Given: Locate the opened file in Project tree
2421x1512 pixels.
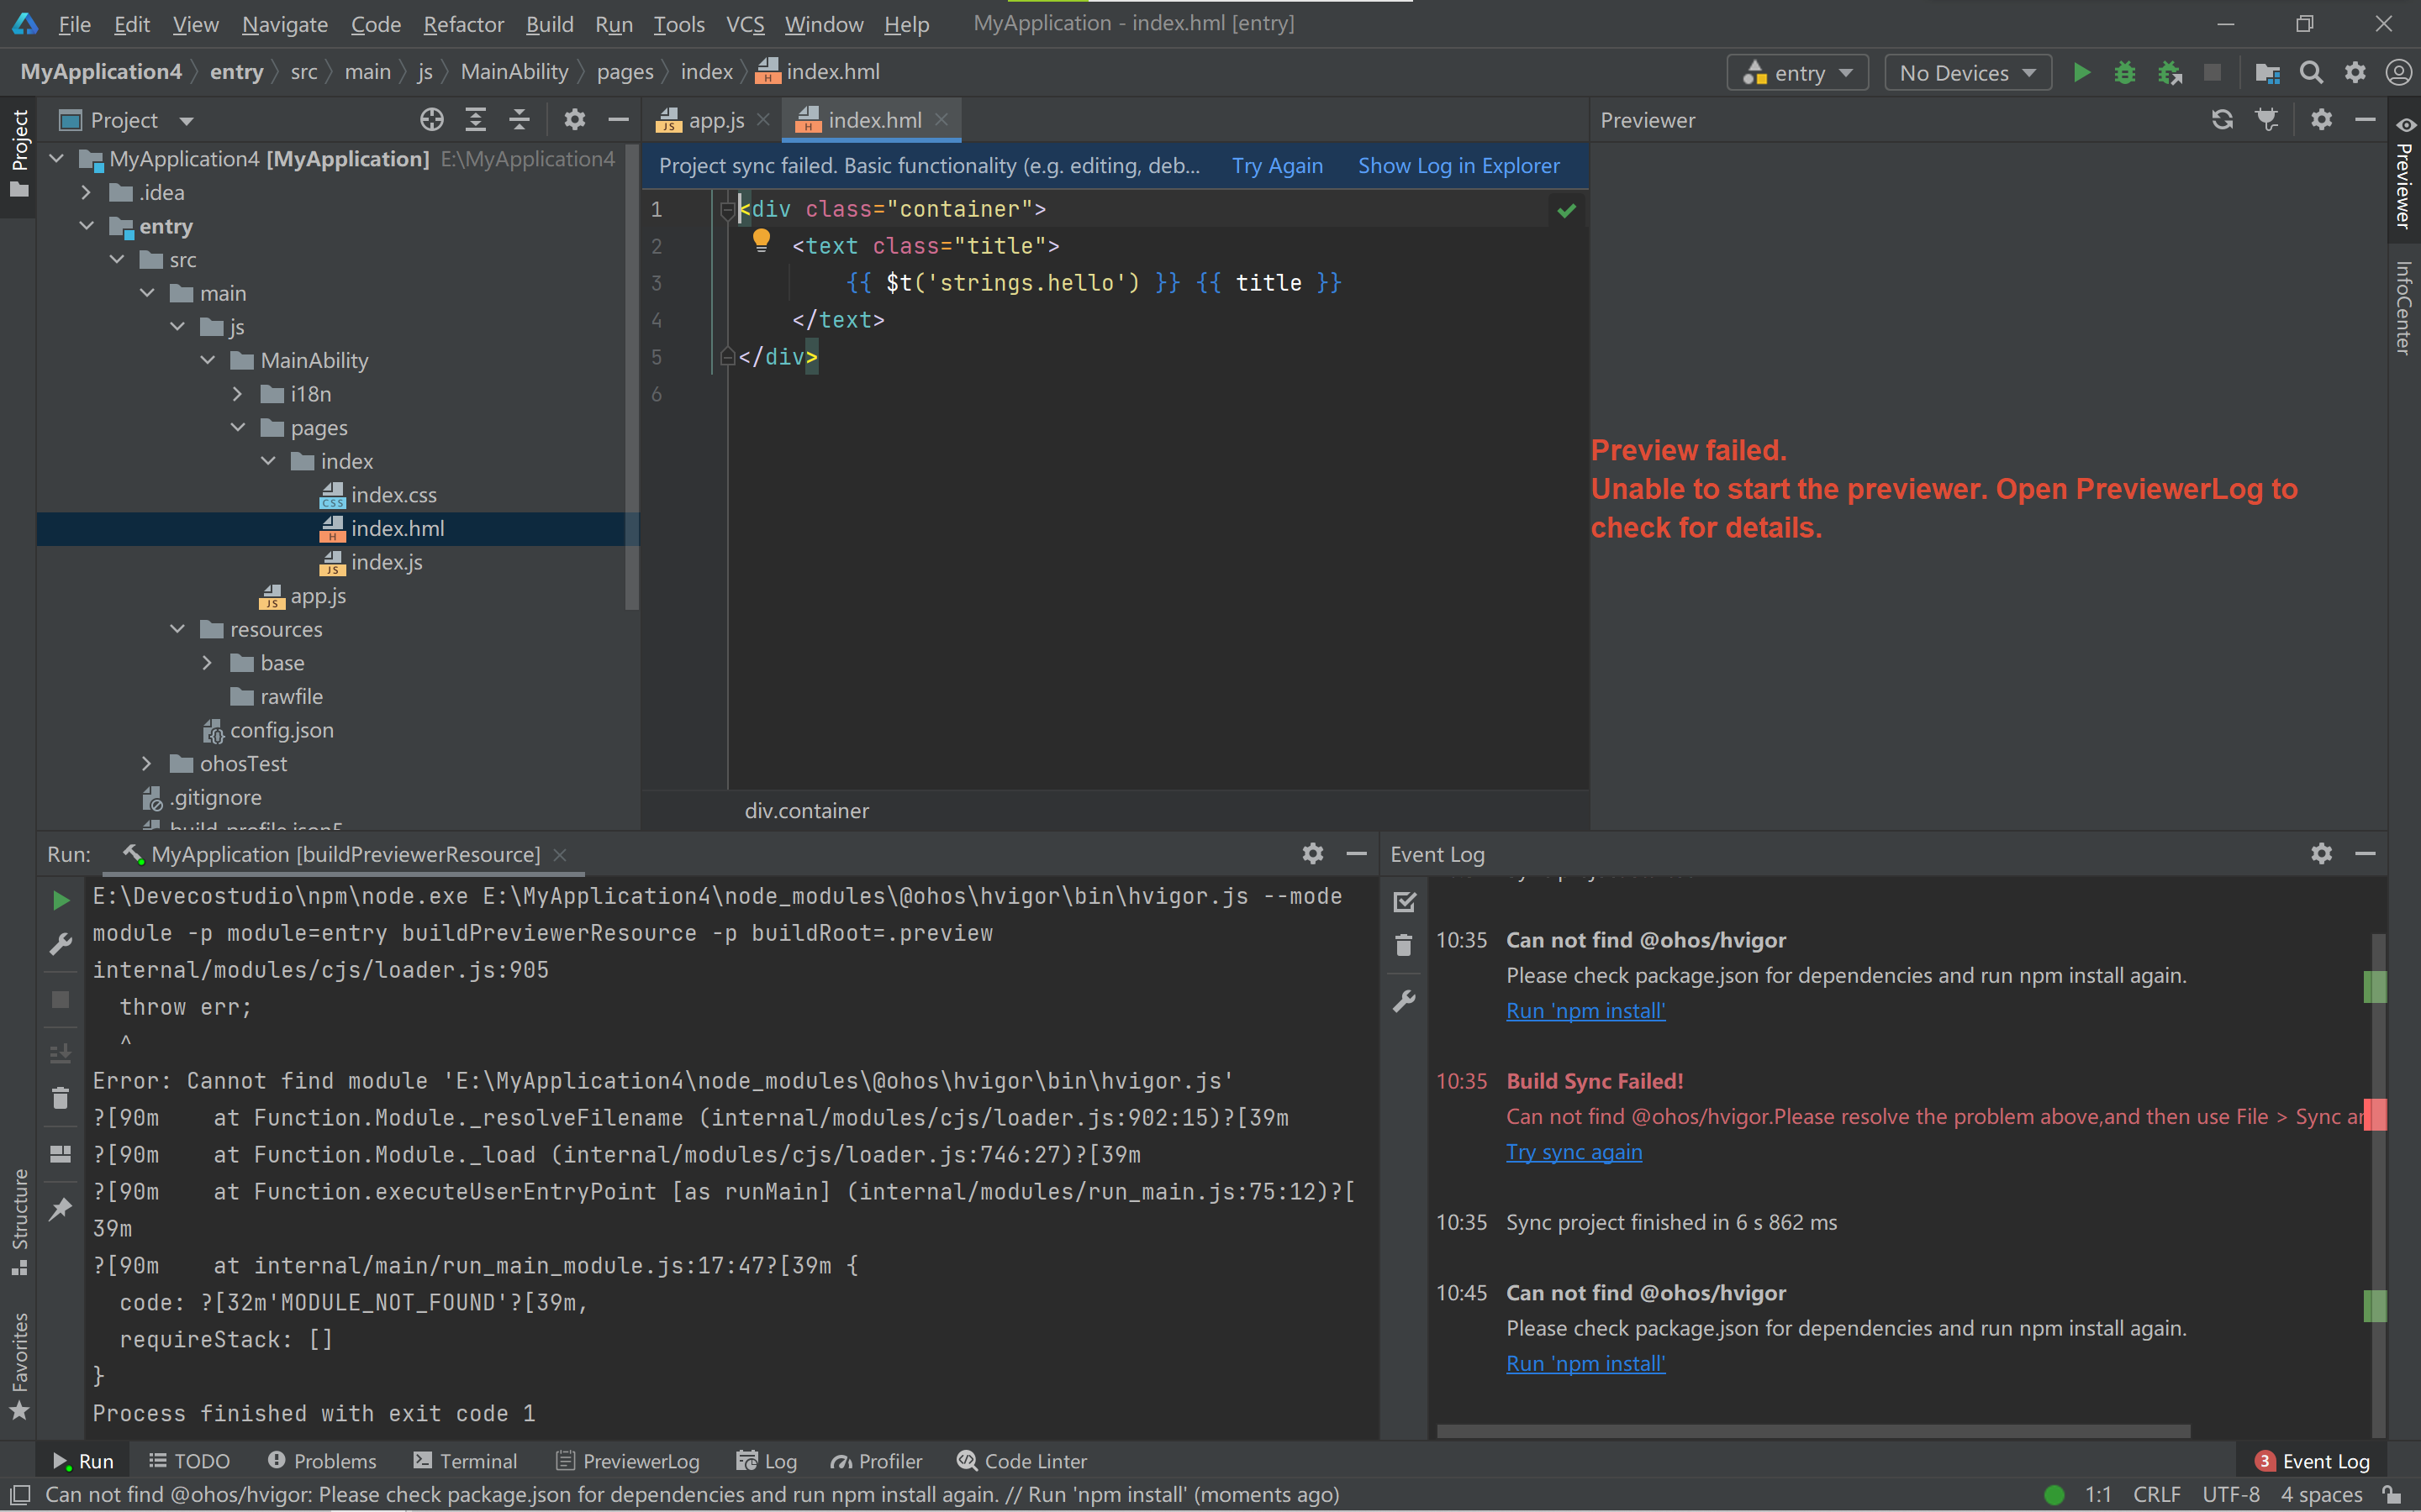Looking at the screenshot, I should [431, 120].
